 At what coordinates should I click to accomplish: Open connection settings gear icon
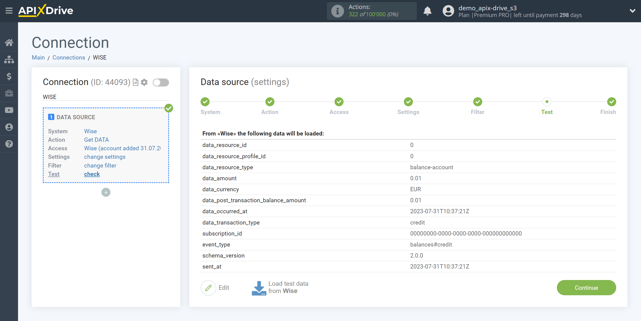click(x=144, y=82)
